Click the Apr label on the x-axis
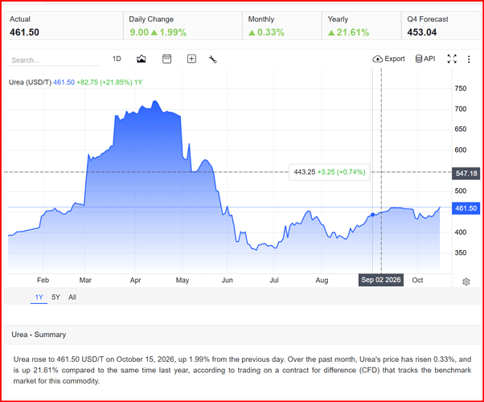Screen dimensions: 484x402 pos(136,280)
